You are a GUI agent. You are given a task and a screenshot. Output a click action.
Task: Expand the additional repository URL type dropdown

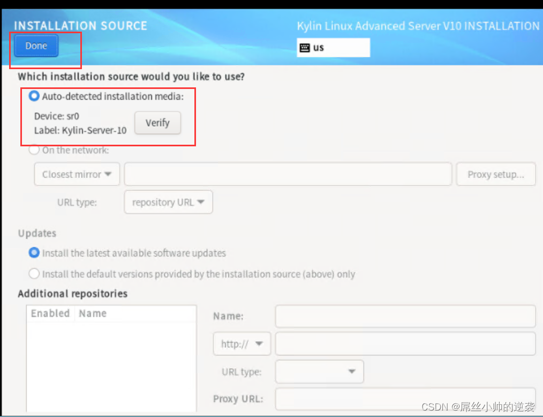[319, 371]
